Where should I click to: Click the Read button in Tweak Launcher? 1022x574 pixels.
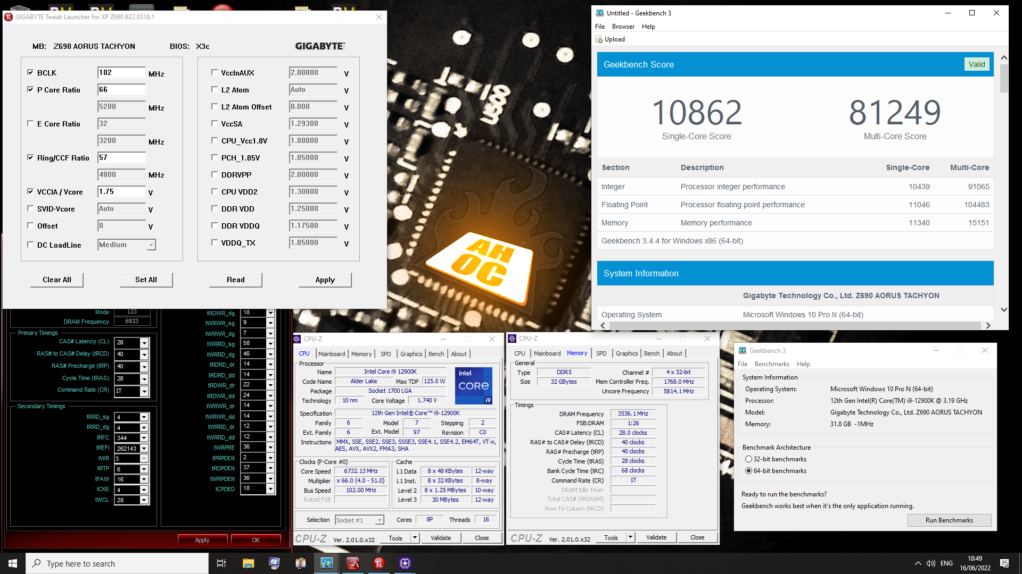tap(236, 280)
